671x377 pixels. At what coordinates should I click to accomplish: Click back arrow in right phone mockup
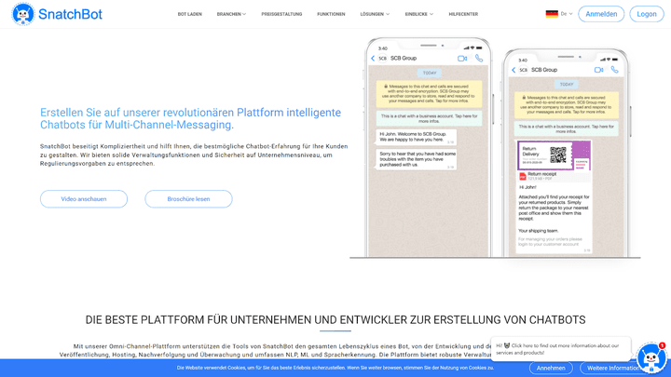[x=514, y=70]
